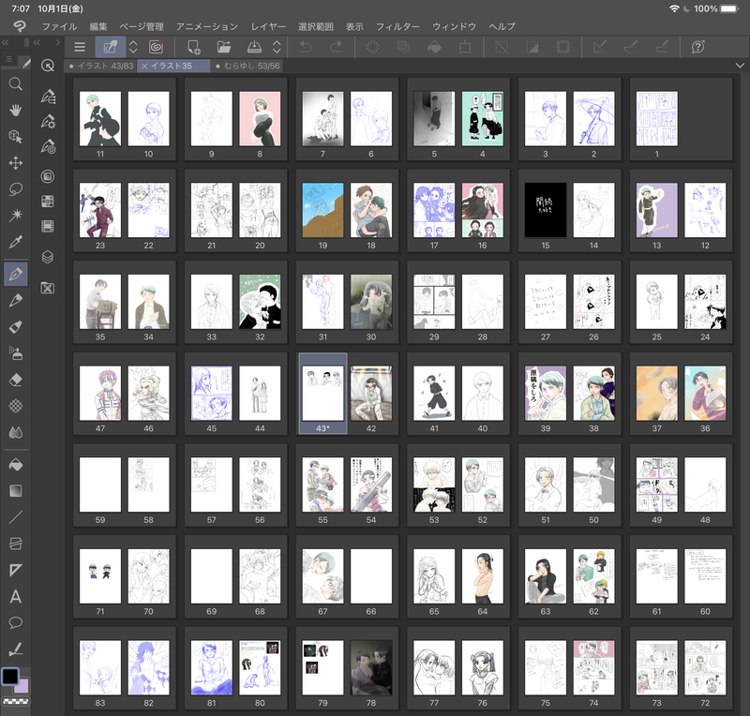
Task: Expand stepper arrows beside Clip Studio button
Action: 133,47
